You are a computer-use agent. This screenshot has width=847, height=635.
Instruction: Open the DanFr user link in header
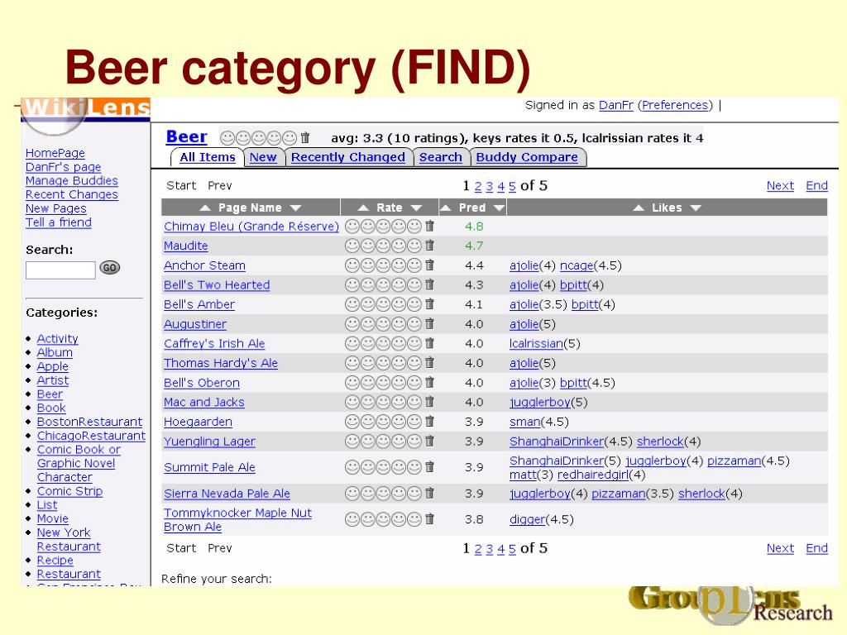pos(615,105)
